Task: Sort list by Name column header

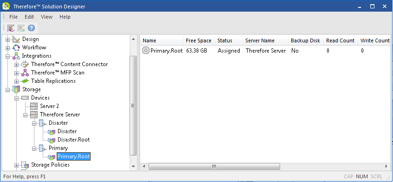Action: point(162,40)
